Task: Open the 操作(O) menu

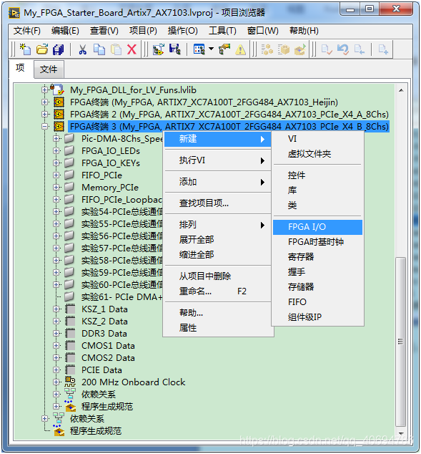Action: tap(182, 31)
